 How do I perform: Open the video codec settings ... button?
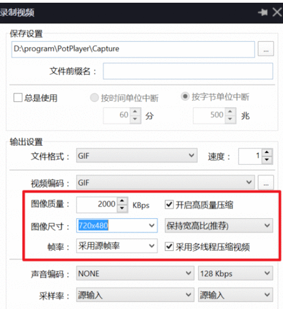266,182
